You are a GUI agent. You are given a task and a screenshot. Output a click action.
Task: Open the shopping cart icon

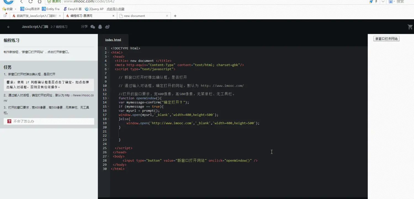point(410,27)
